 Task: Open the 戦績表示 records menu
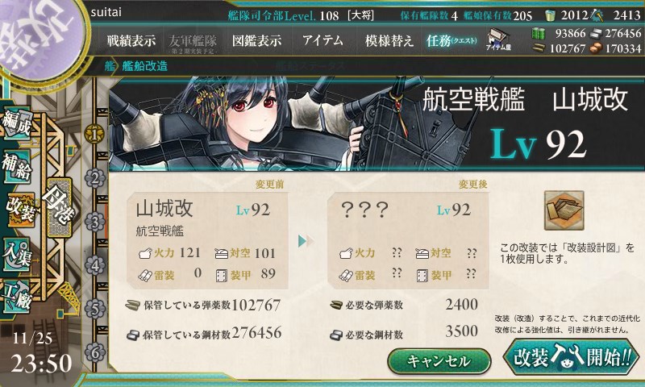tap(131, 40)
